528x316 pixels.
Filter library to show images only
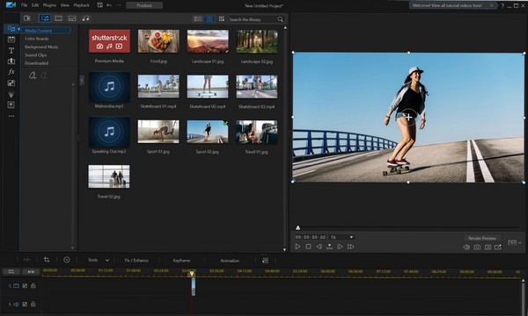point(72,18)
